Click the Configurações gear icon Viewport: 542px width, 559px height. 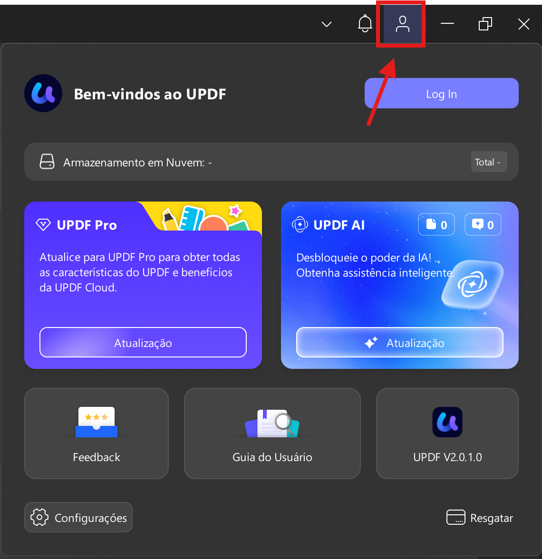click(x=39, y=517)
